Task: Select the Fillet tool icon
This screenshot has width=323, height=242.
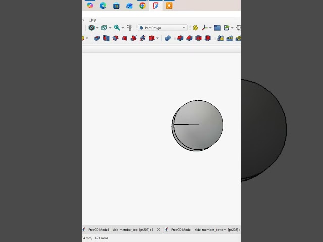Action: pyautogui.click(x=180, y=38)
